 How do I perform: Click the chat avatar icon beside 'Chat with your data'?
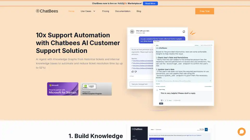(132, 32)
